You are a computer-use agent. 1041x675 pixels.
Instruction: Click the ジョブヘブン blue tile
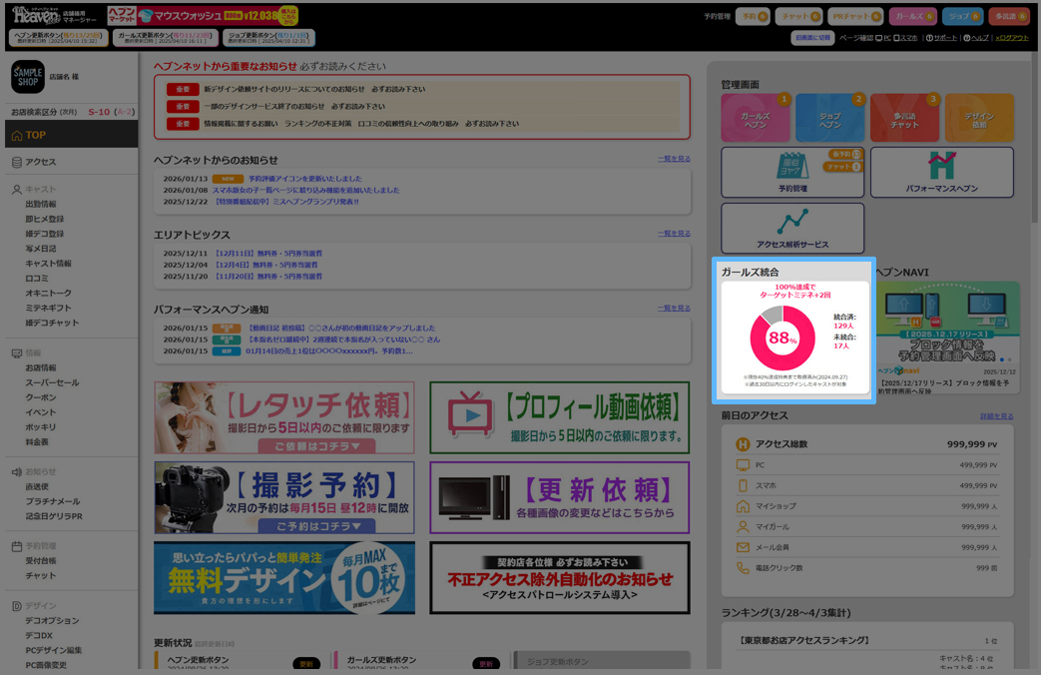click(x=829, y=119)
